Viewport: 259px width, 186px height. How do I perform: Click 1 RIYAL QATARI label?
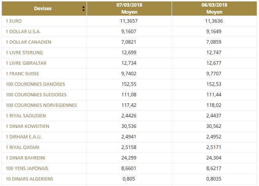point(23,147)
